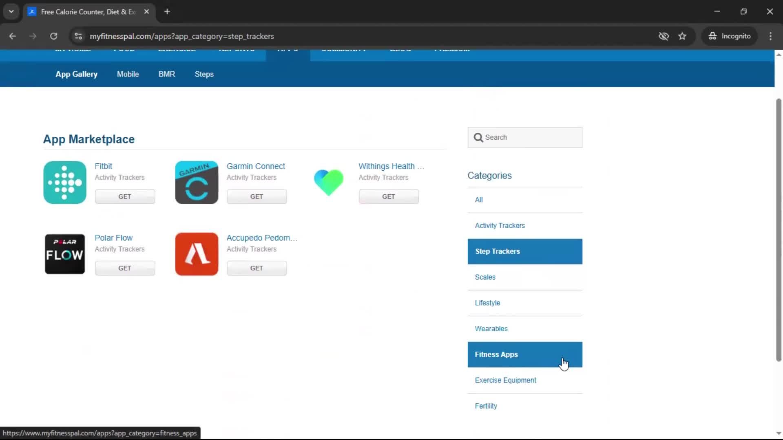The image size is (783, 440).
Task: Open the Fitbit app icon
Action: click(65, 183)
